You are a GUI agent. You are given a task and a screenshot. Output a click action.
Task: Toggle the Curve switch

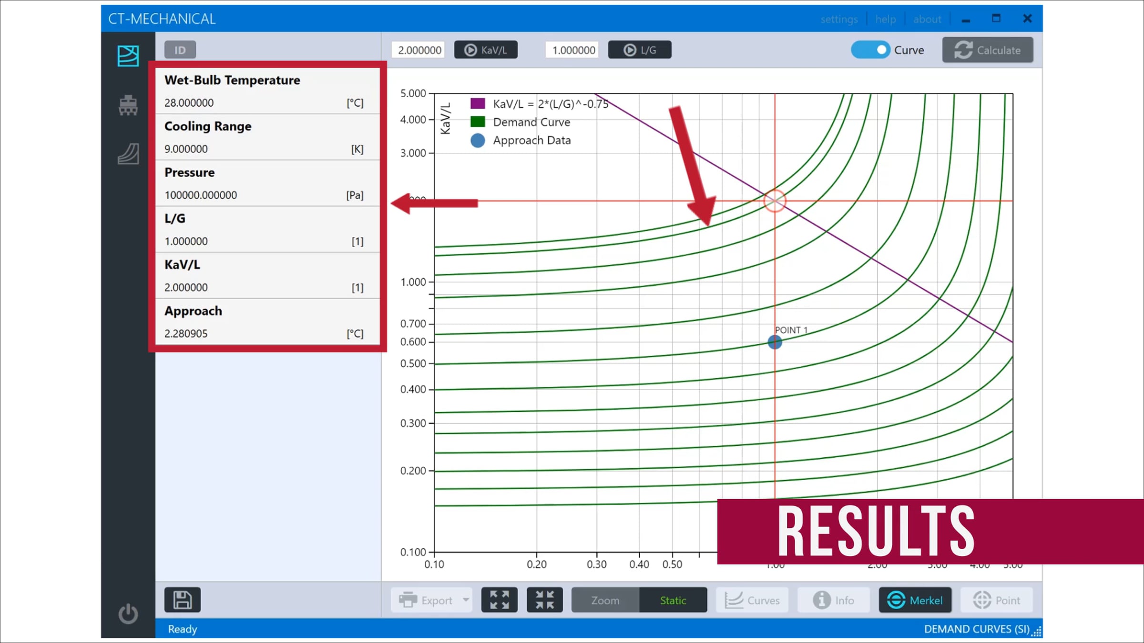point(870,50)
